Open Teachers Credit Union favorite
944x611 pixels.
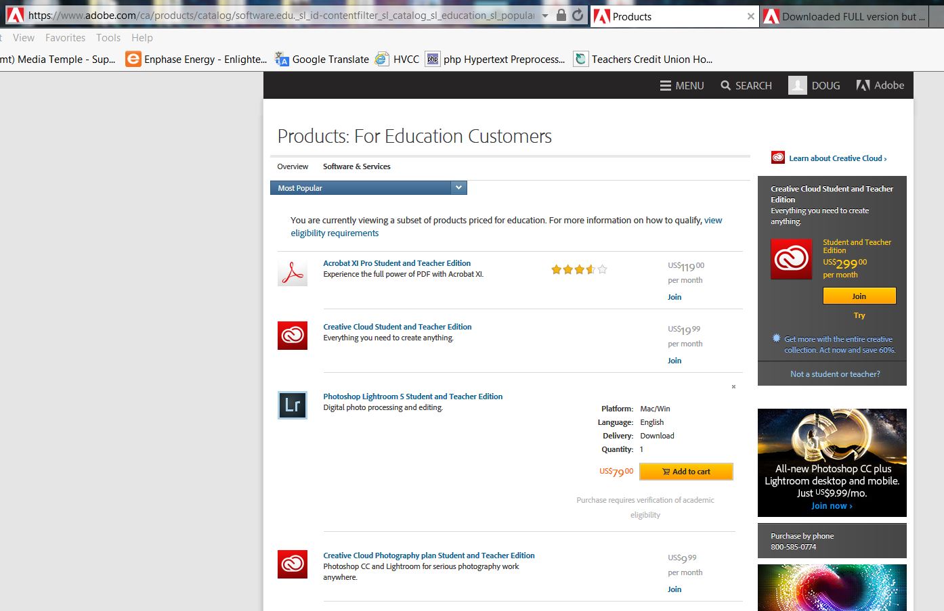[580, 59]
